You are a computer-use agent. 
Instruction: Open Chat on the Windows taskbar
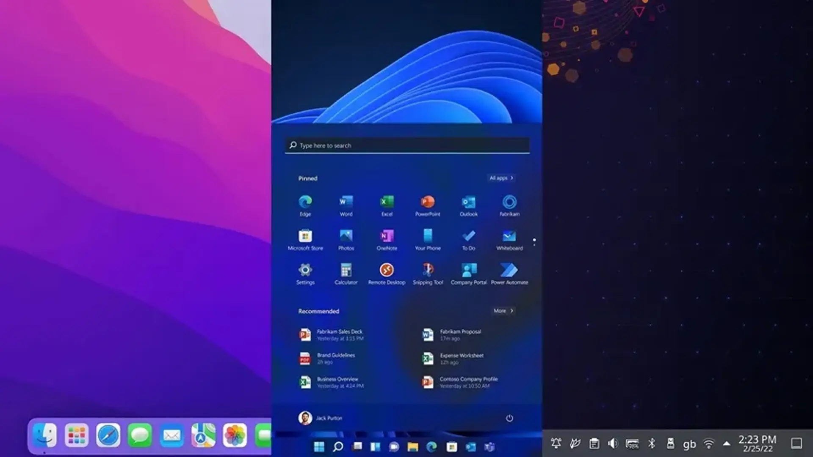(x=394, y=447)
